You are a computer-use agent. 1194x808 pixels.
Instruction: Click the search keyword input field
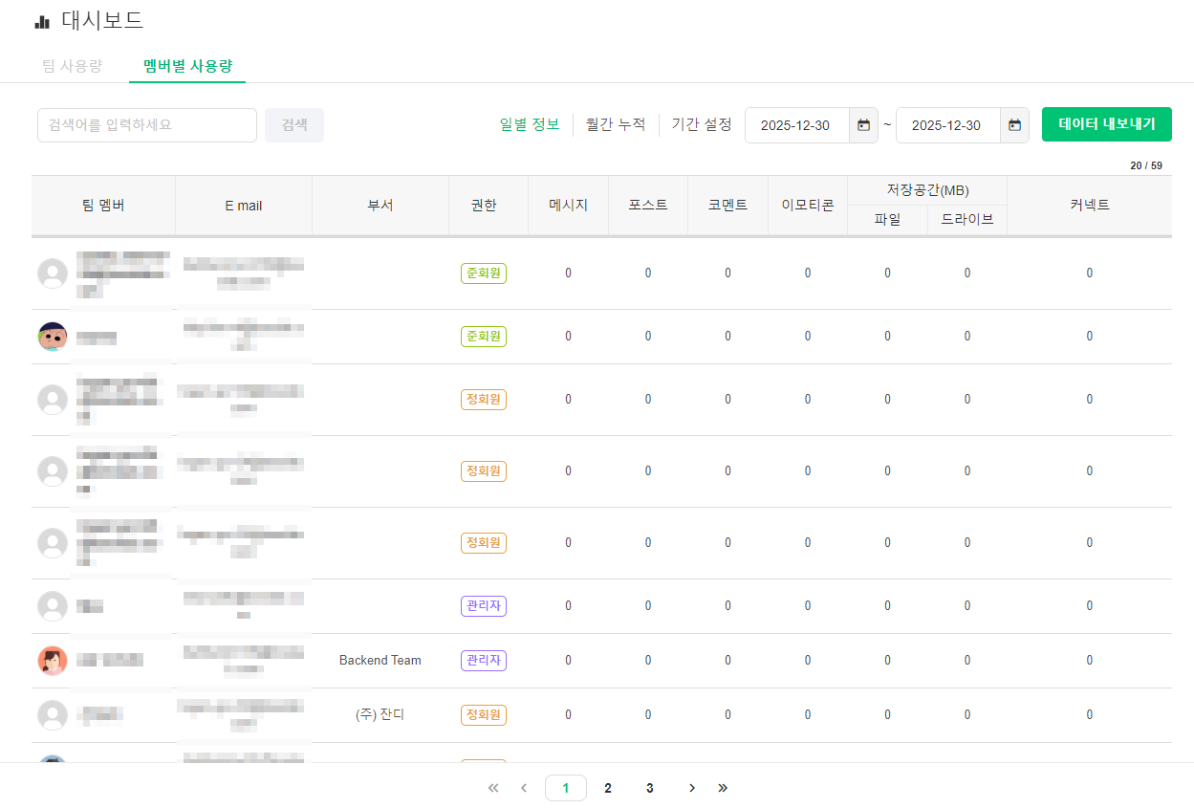147,125
